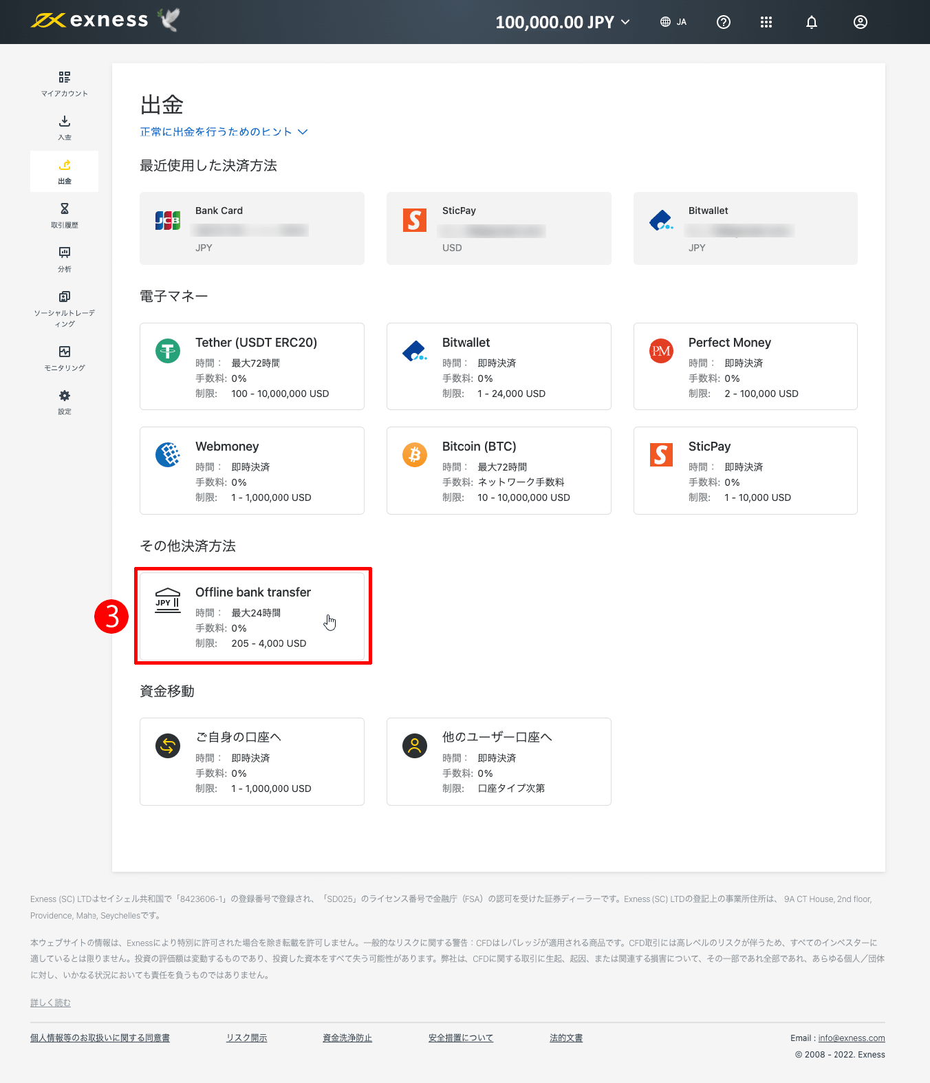Choose Offline bank transfer withdrawal

pyautogui.click(x=252, y=616)
